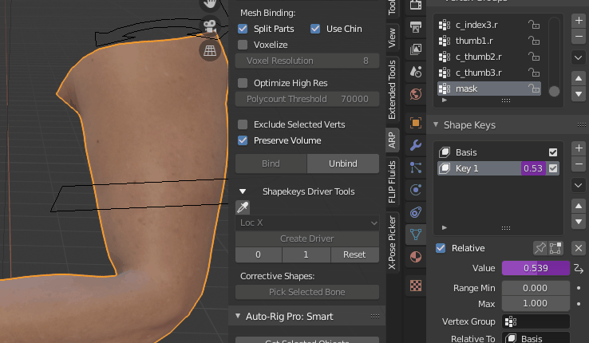The image size is (589, 343).
Task: Enable Optimize High Res checkbox
Action: (x=243, y=83)
